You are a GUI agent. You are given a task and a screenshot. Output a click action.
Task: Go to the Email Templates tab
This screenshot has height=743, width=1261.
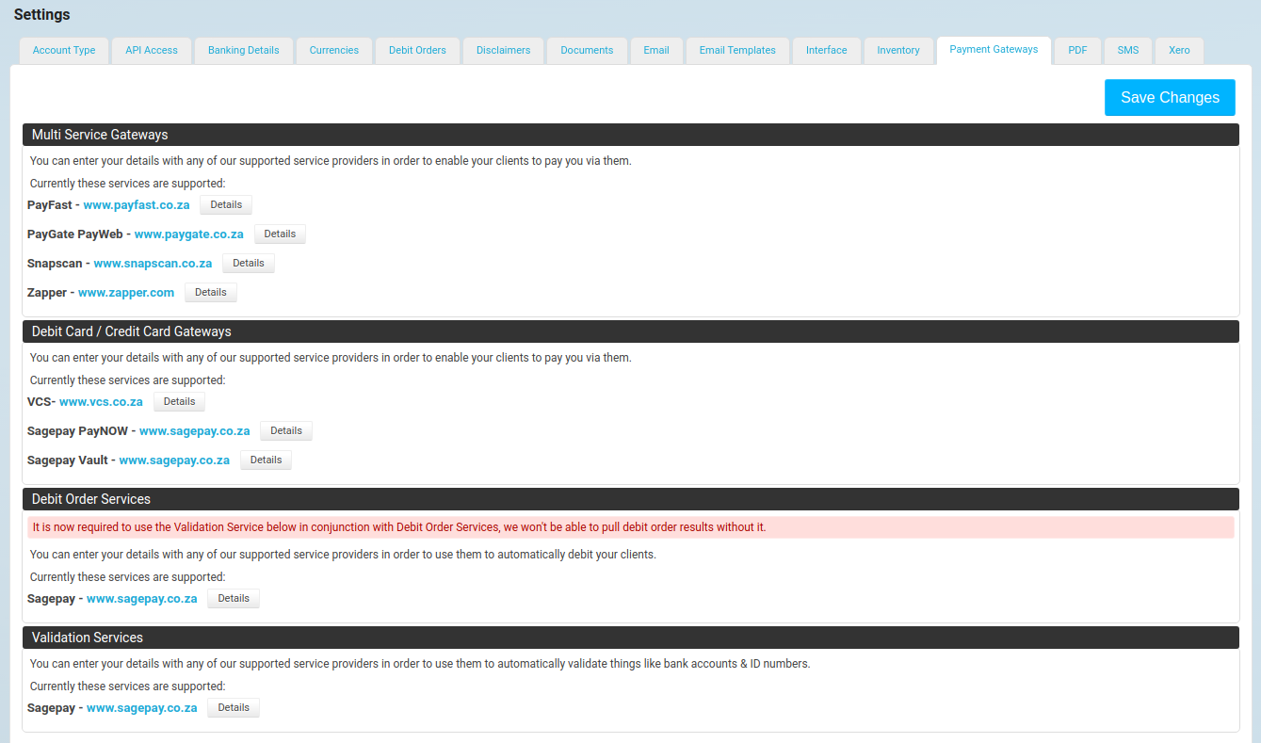pos(737,50)
